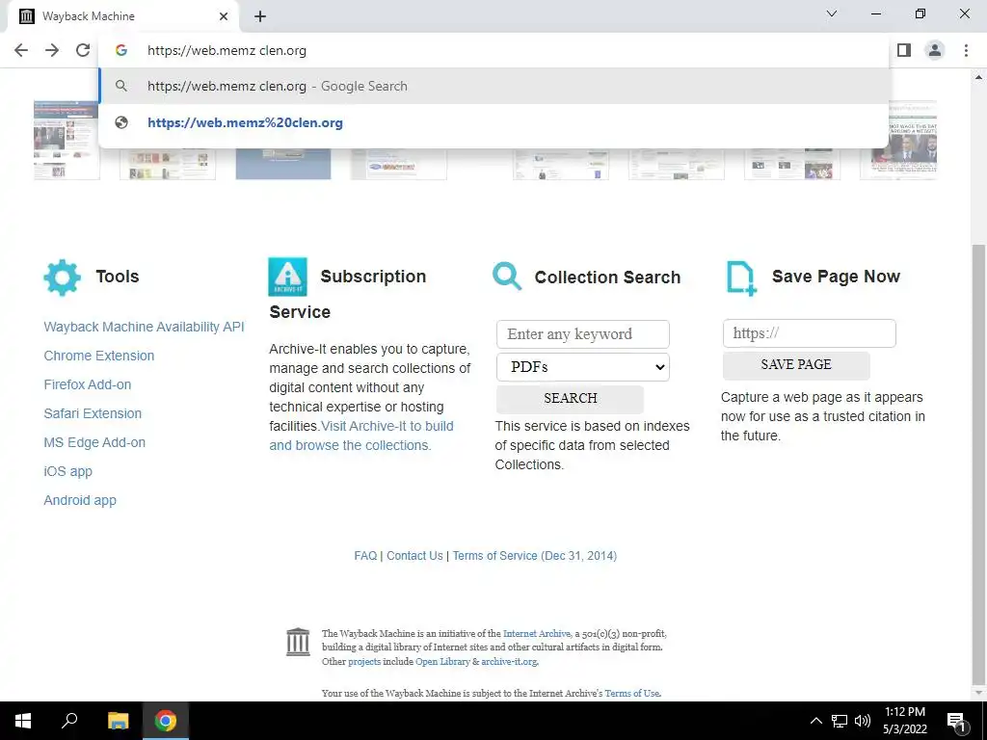Open the volume tray icon

pyautogui.click(x=863, y=721)
